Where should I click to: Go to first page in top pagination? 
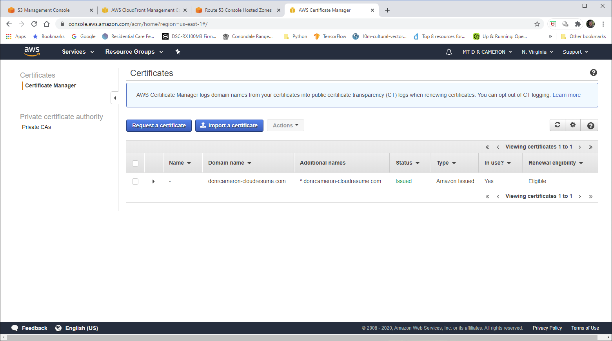487,147
